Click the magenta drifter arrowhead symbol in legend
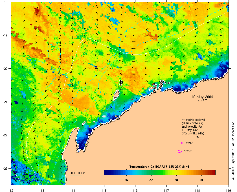 coord(180,152)
